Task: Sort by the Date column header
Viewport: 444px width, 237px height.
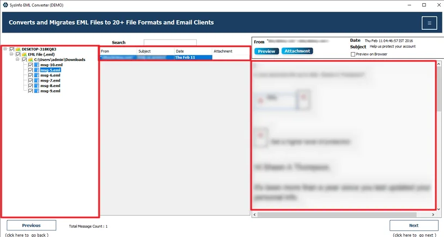Action: point(193,51)
